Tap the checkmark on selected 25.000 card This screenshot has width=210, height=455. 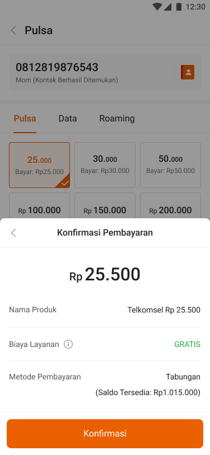pos(65,183)
